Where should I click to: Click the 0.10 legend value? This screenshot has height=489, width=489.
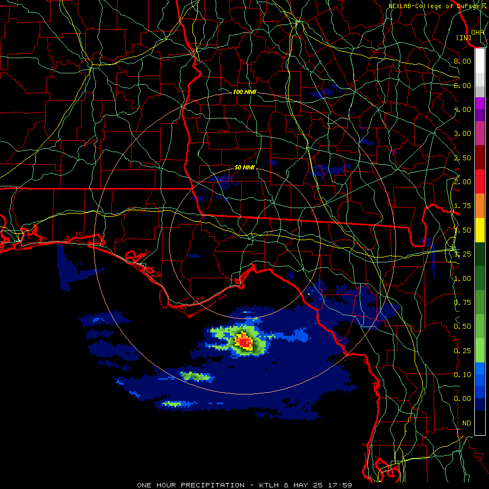tap(462, 375)
